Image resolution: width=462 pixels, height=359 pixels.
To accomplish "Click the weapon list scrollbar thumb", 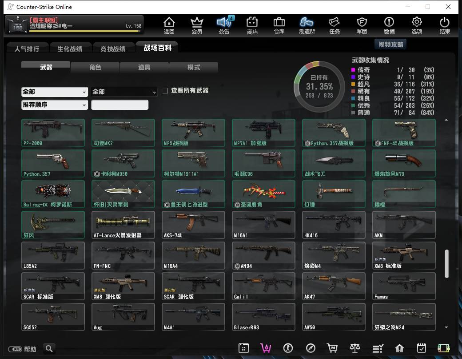I will 447,264.
